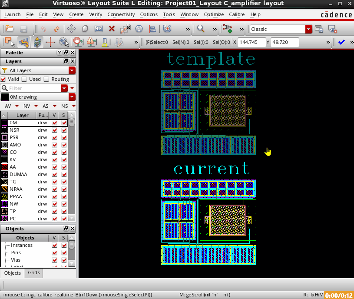Open the Property info icon

pos(139,29)
